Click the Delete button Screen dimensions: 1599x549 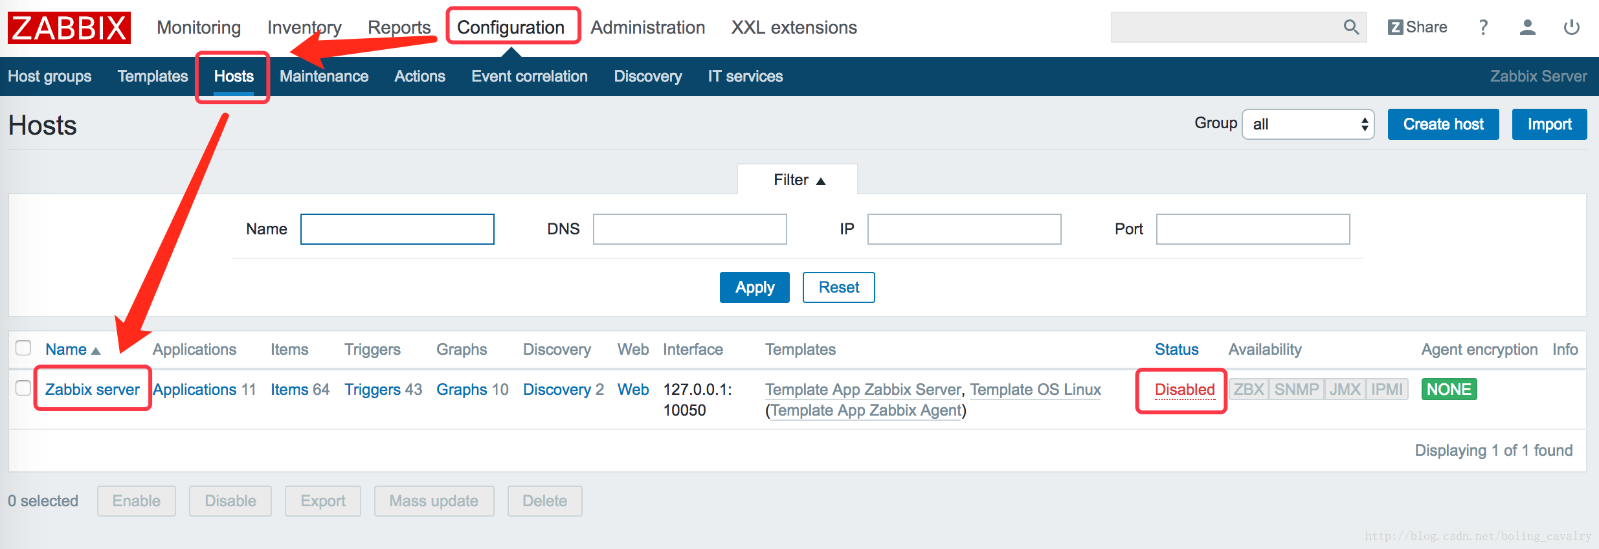pyautogui.click(x=544, y=501)
